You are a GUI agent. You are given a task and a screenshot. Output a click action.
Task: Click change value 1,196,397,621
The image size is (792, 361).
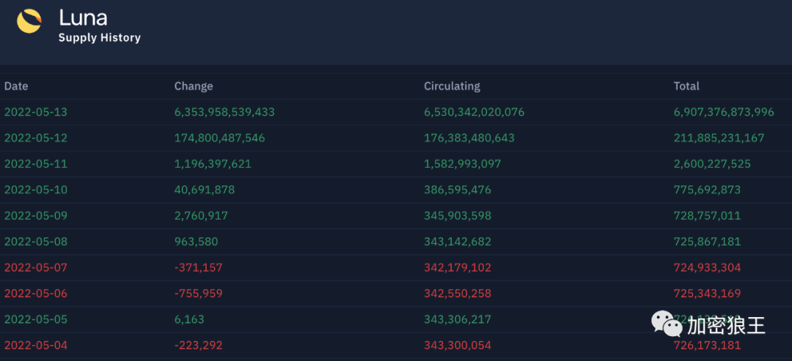(213, 164)
